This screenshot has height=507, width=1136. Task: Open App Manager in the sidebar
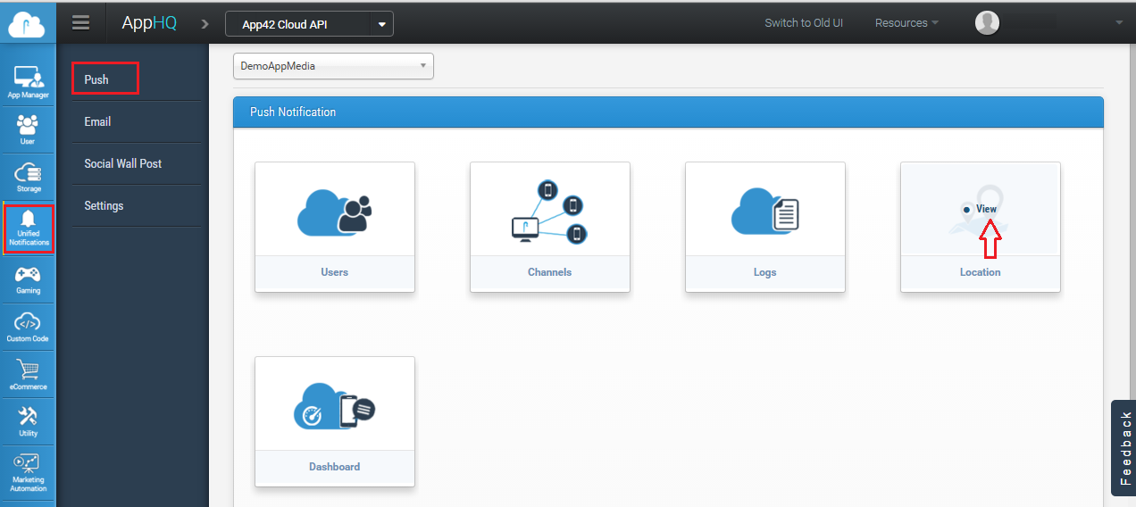[x=28, y=81]
